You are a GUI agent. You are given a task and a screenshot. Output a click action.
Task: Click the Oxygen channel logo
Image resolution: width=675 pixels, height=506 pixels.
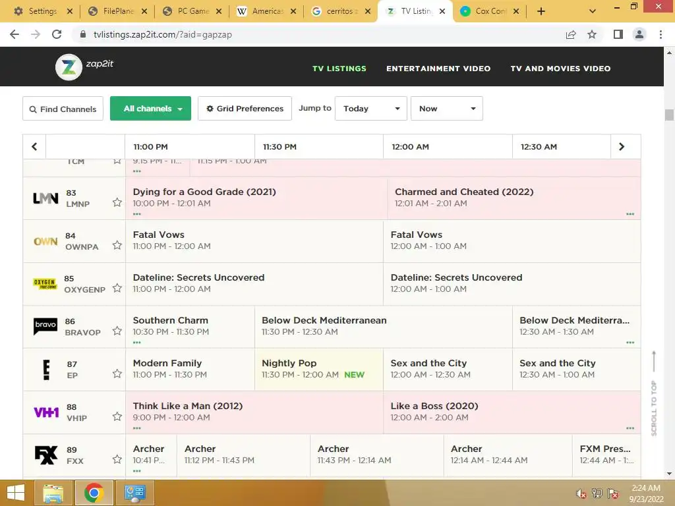45,284
